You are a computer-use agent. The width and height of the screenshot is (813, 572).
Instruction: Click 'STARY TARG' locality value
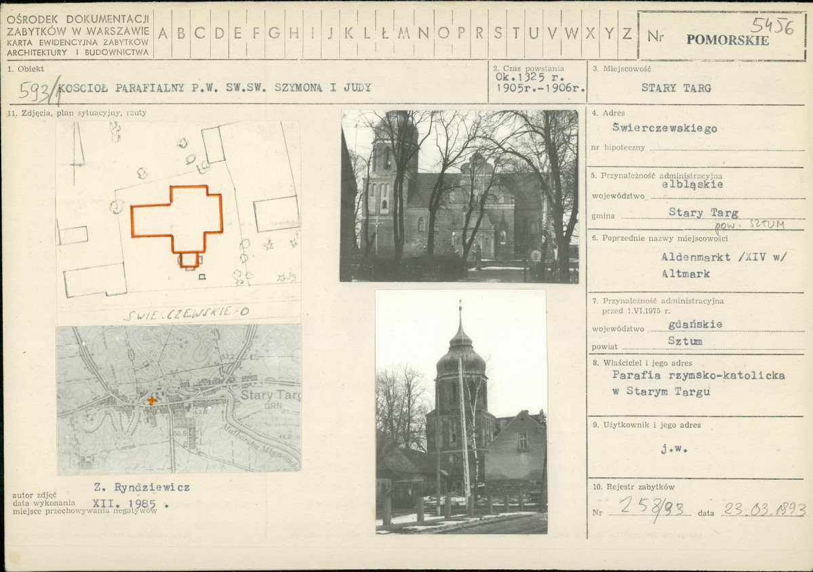[676, 88]
